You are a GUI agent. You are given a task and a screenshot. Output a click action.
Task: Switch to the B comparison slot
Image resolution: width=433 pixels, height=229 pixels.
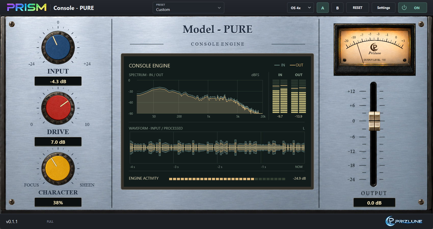[x=337, y=8]
